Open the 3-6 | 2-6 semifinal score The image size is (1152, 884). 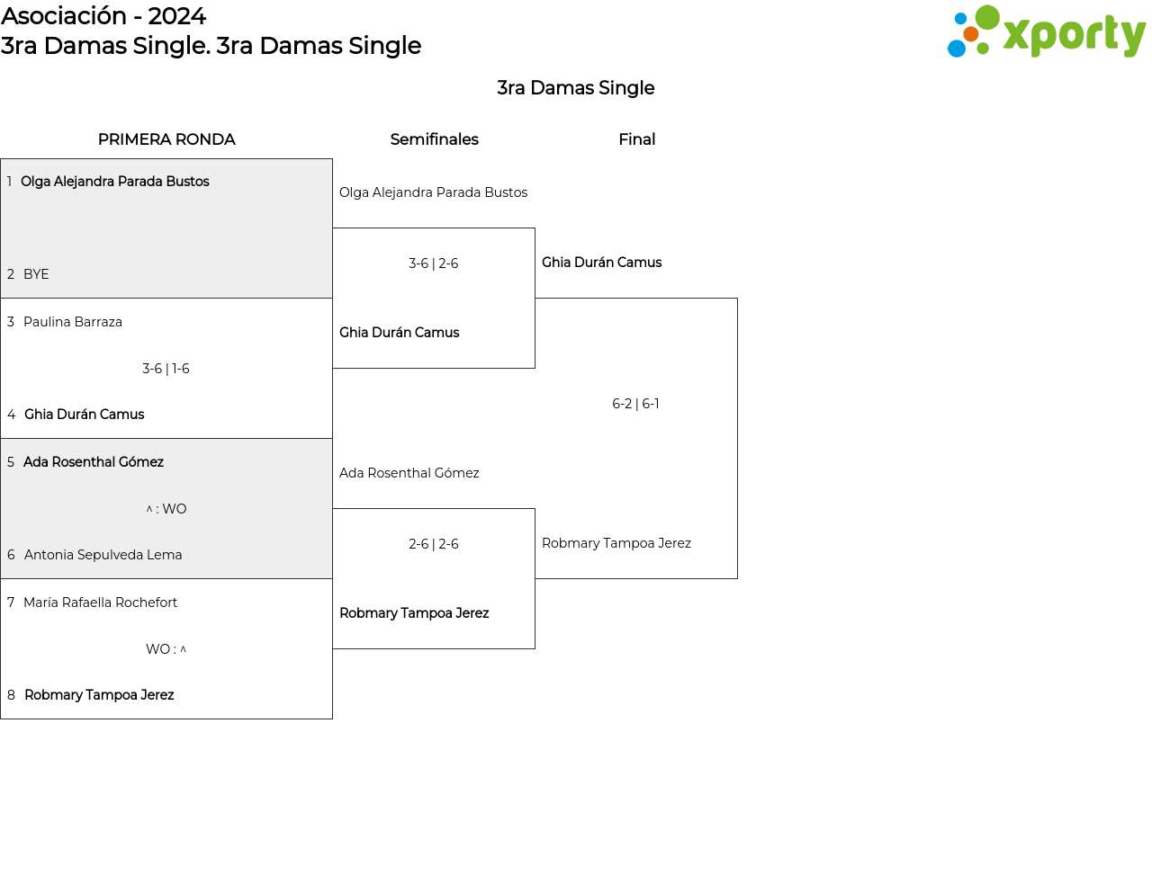434,263
